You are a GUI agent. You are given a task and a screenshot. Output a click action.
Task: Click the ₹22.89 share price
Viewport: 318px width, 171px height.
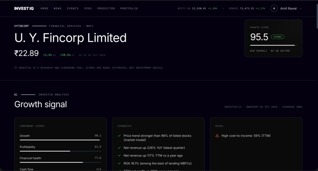(26, 53)
